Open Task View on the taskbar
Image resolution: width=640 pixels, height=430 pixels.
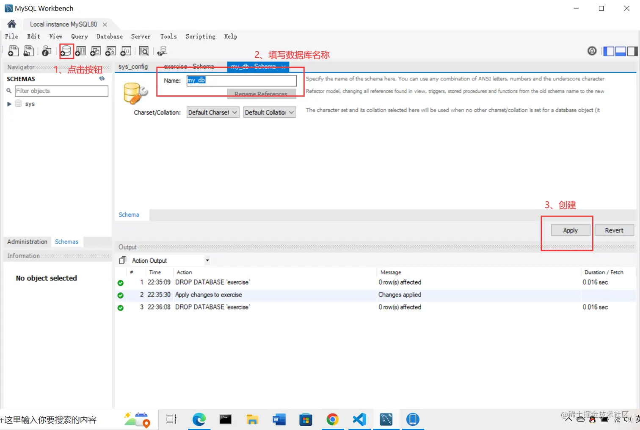point(171,419)
